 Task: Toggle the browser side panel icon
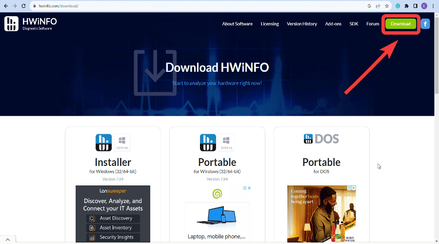[416, 6]
